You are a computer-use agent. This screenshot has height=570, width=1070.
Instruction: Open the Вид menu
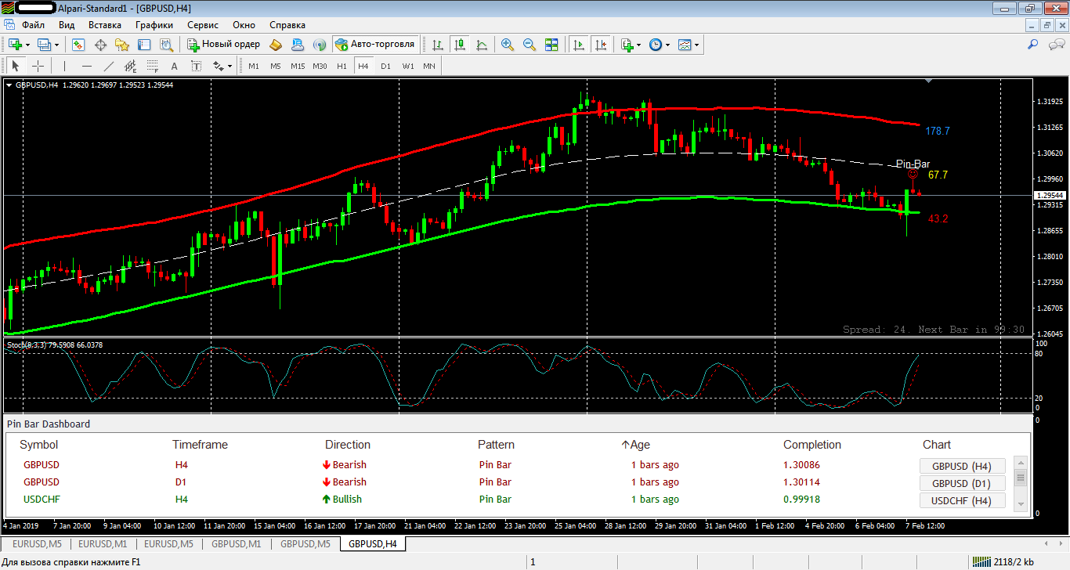(x=67, y=24)
